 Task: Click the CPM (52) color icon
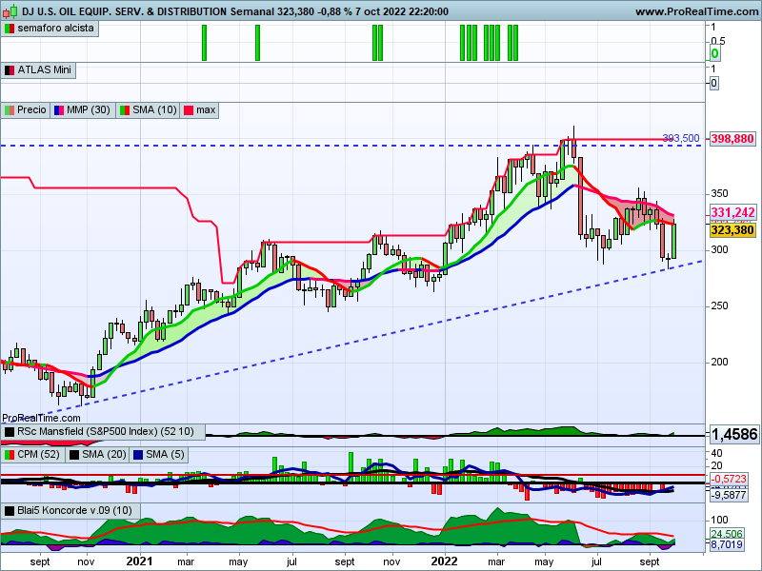(x=10, y=455)
